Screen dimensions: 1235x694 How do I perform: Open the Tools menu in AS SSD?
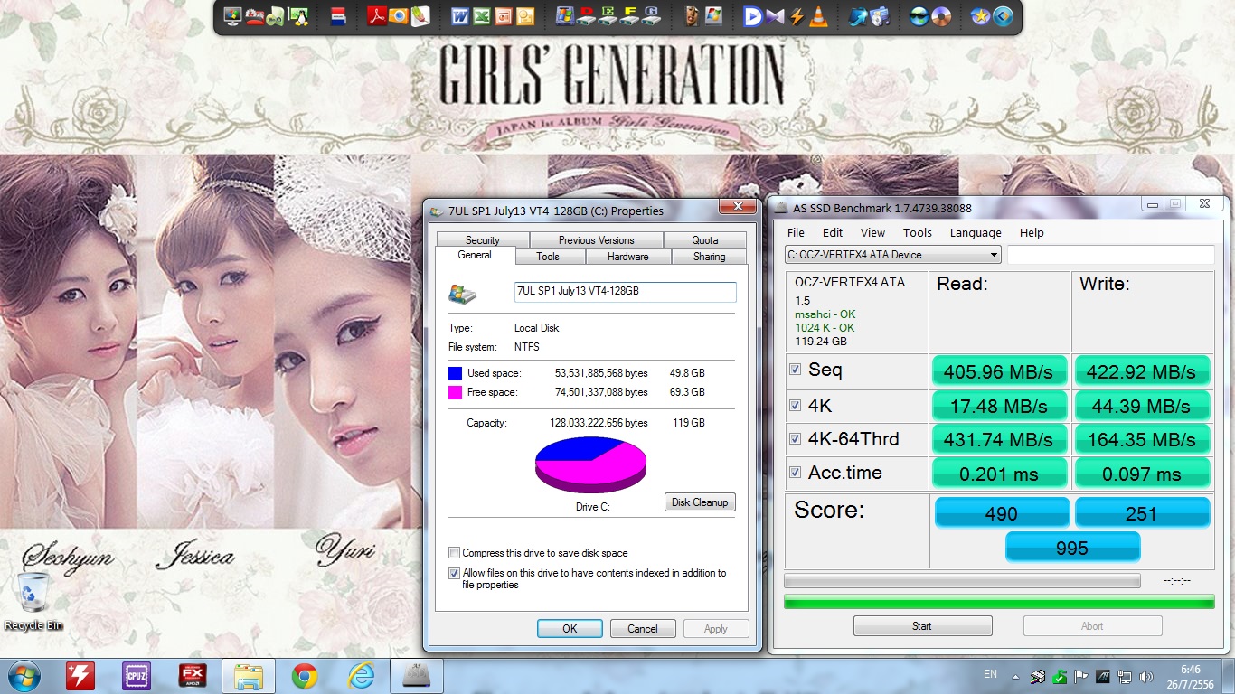click(918, 232)
